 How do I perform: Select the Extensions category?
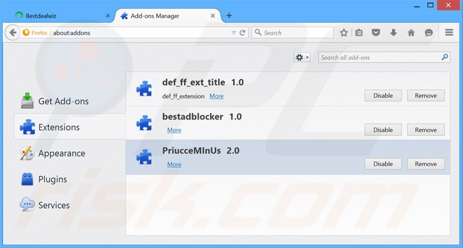tap(70, 127)
